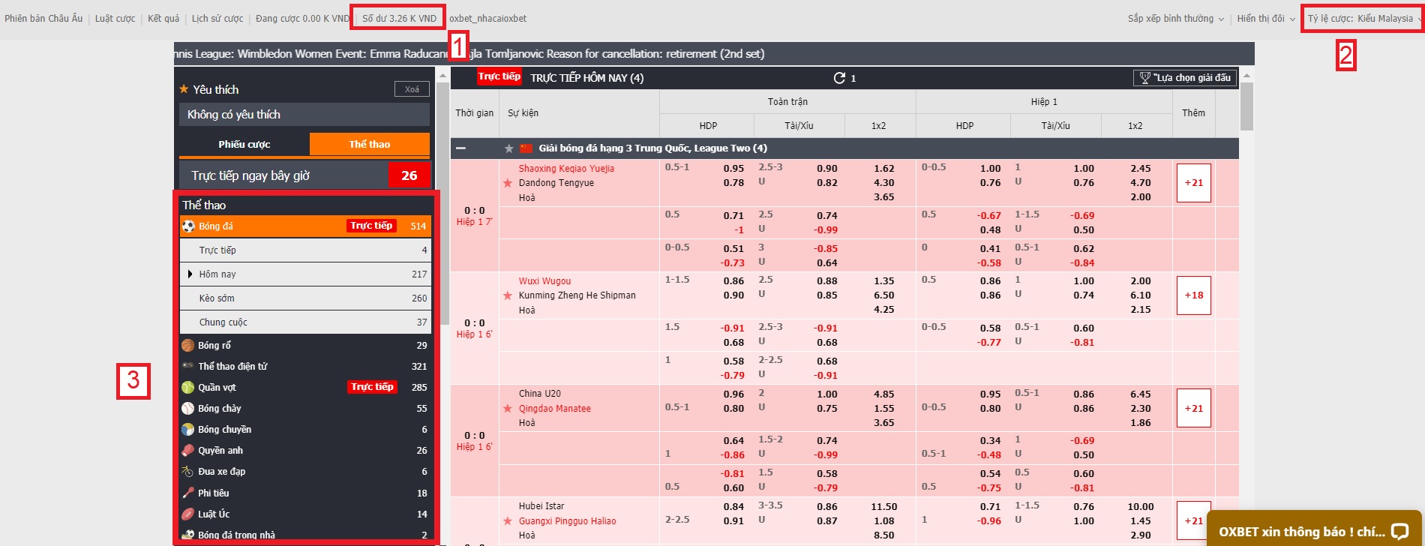Collapse the China League Two section
The image size is (1425, 546).
point(460,148)
